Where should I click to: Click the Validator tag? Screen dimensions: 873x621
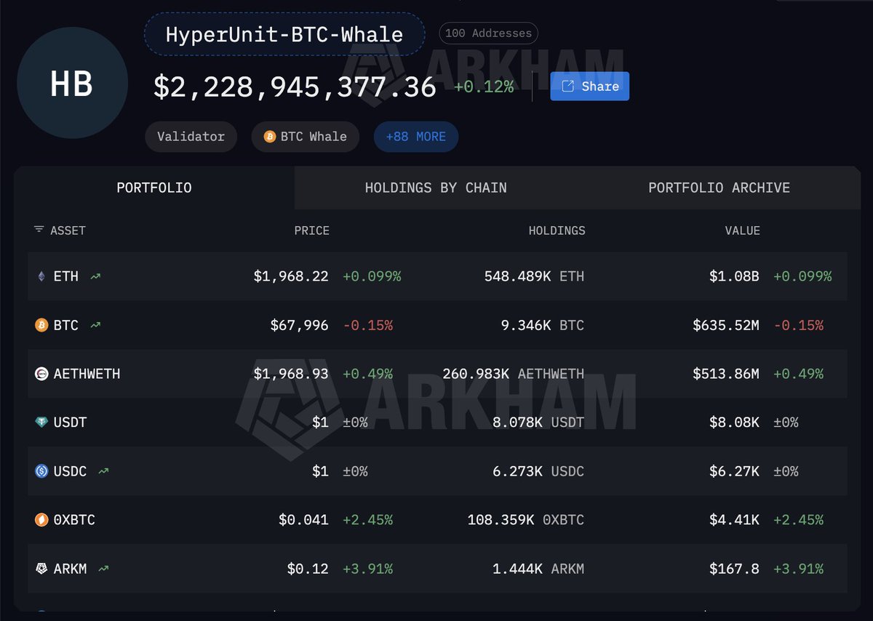click(x=191, y=137)
